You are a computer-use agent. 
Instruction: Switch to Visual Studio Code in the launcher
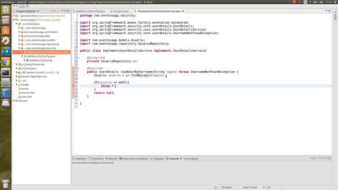coord(6,52)
